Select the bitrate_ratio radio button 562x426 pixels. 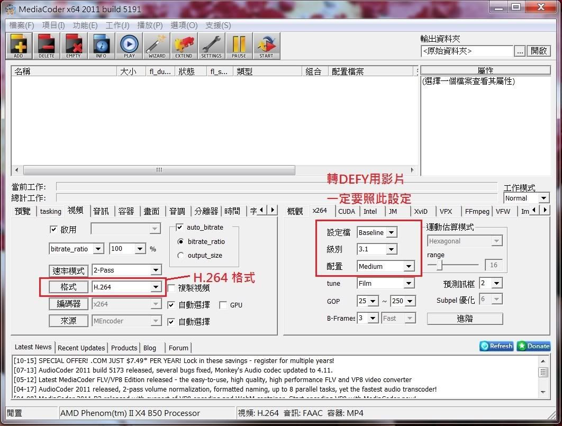point(180,241)
